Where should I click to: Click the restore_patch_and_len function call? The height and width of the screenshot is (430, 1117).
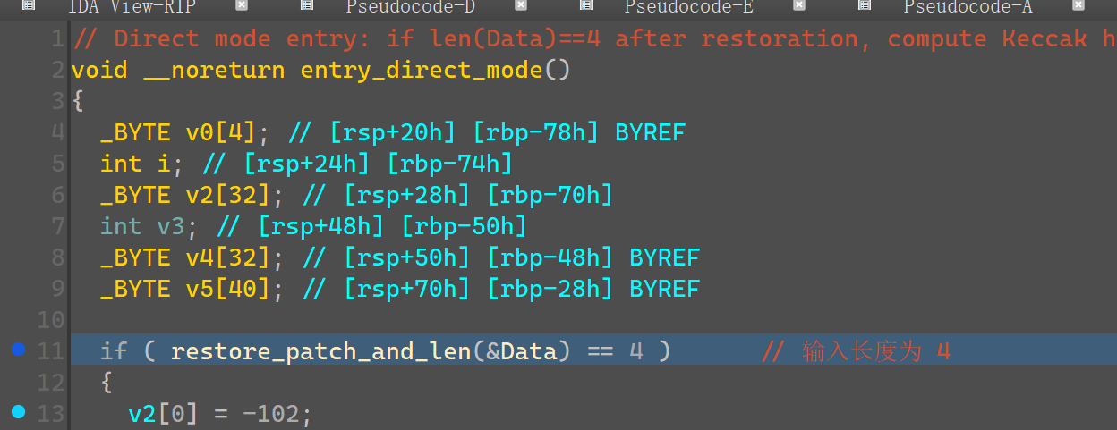(x=320, y=351)
